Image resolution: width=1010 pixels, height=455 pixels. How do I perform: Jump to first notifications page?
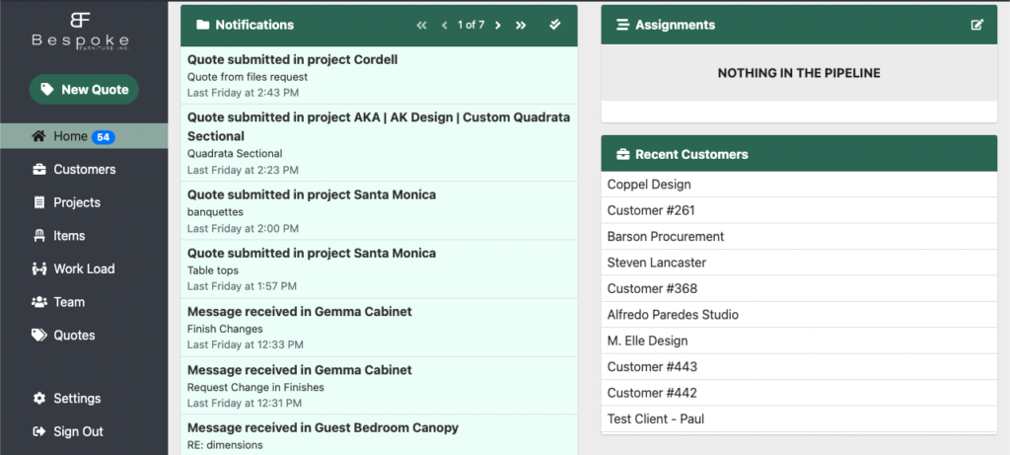[x=422, y=25]
